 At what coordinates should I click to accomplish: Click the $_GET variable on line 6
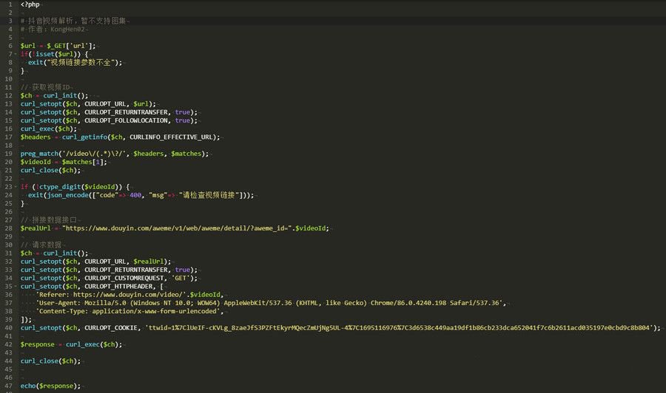58,46
